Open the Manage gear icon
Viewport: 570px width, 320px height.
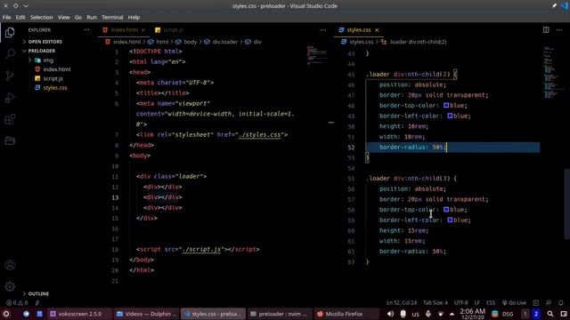(x=10, y=286)
